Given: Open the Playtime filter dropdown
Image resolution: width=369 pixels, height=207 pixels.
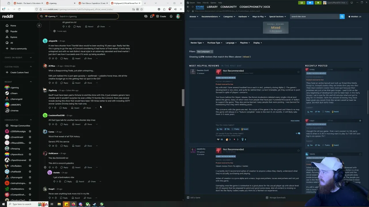Looking at the screenshot, I should tap(245, 43).
